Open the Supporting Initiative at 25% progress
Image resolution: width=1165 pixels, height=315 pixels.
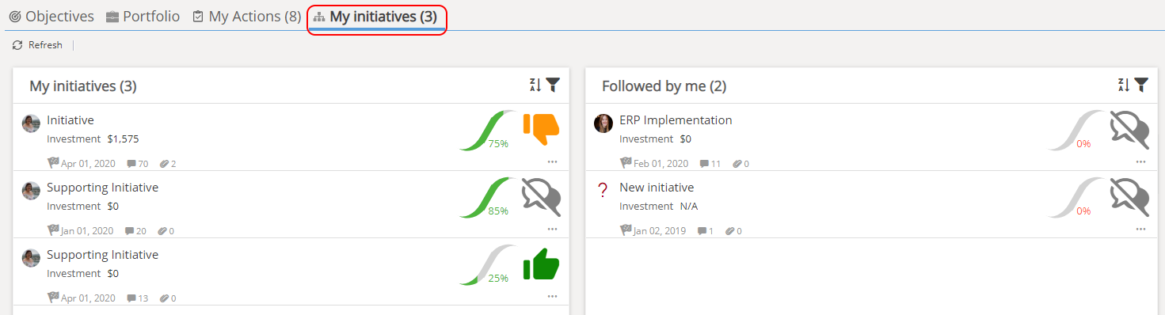point(102,255)
